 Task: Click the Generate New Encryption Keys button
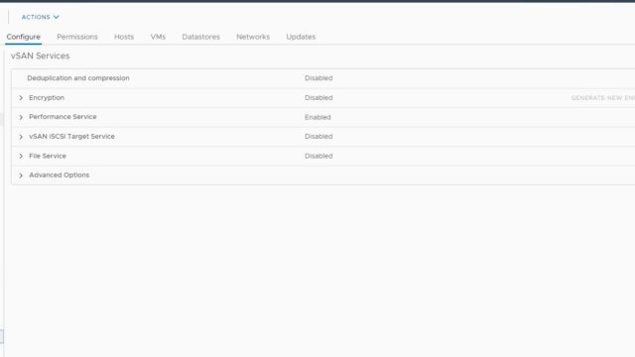pyautogui.click(x=603, y=98)
